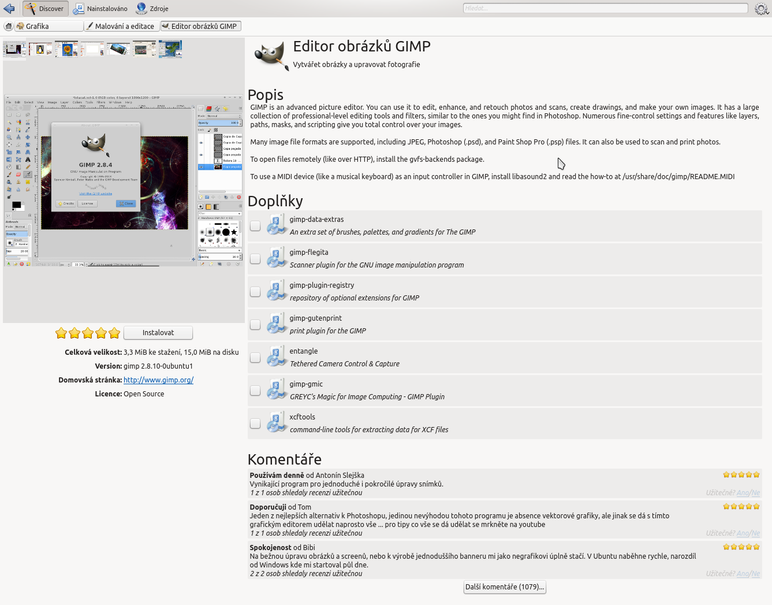
Task: Click the gimp-data-extras package icon
Action: 277,225
